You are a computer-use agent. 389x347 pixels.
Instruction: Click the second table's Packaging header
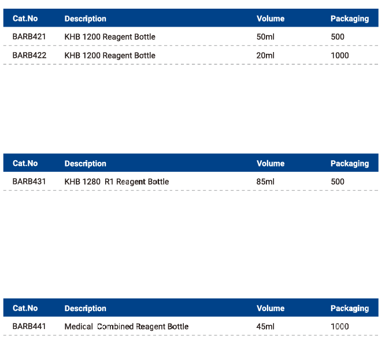click(x=350, y=164)
